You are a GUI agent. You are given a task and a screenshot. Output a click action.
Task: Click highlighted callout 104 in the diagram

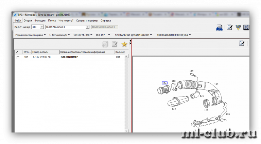pyautogui.click(x=164, y=83)
